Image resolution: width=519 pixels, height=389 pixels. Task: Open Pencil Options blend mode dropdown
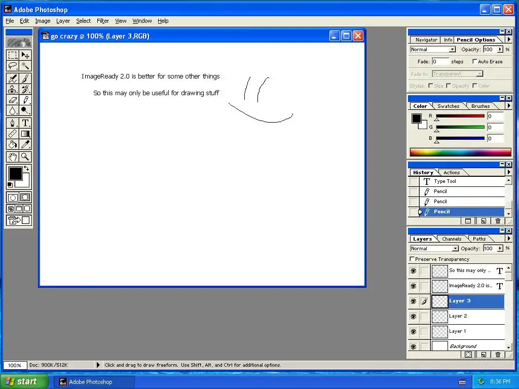click(433, 50)
